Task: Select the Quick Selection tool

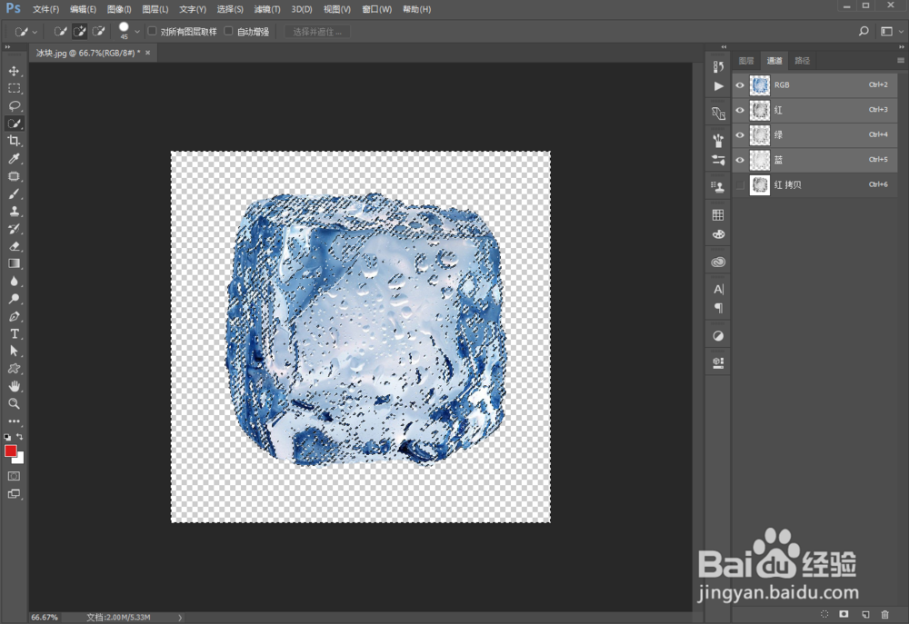Action: pyautogui.click(x=14, y=124)
